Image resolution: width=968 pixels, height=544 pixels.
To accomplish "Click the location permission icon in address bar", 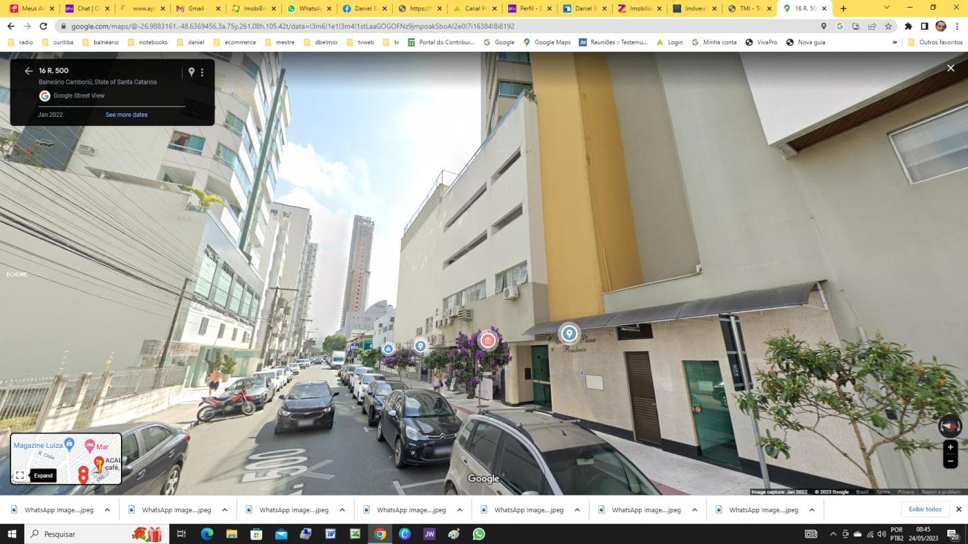I will (823, 26).
